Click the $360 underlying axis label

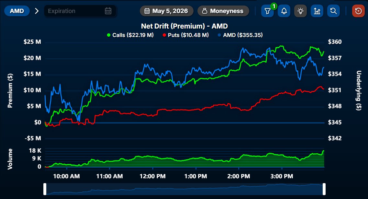tap(335, 42)
